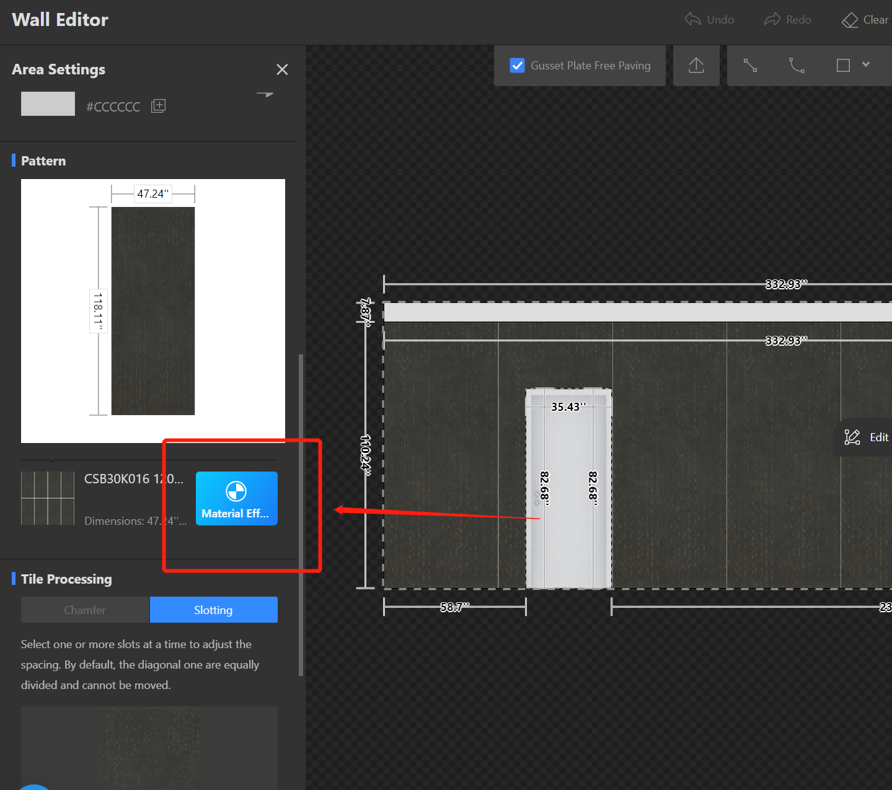Click the Clear eraser icon
Viewport: 892px width, 790px height.
point(849,20)
